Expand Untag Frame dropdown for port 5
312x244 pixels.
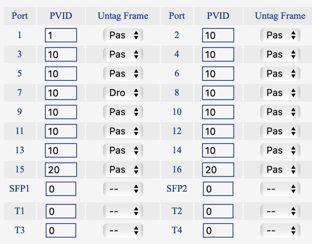pos(123,74)
